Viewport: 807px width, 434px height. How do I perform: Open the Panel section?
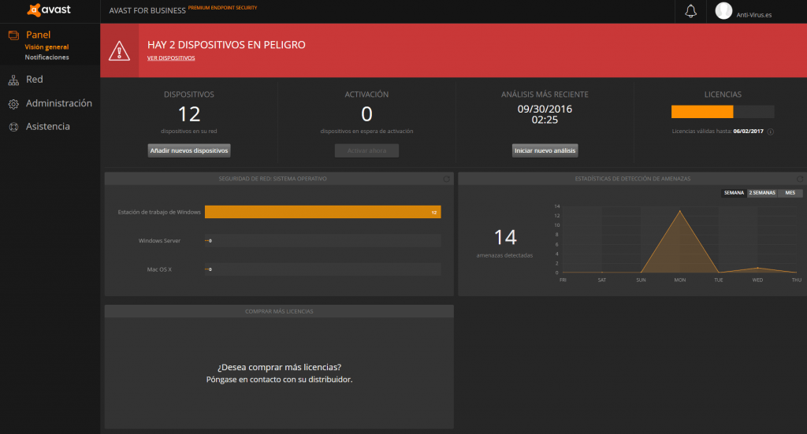pyautogui.click(x=38, y=35)
